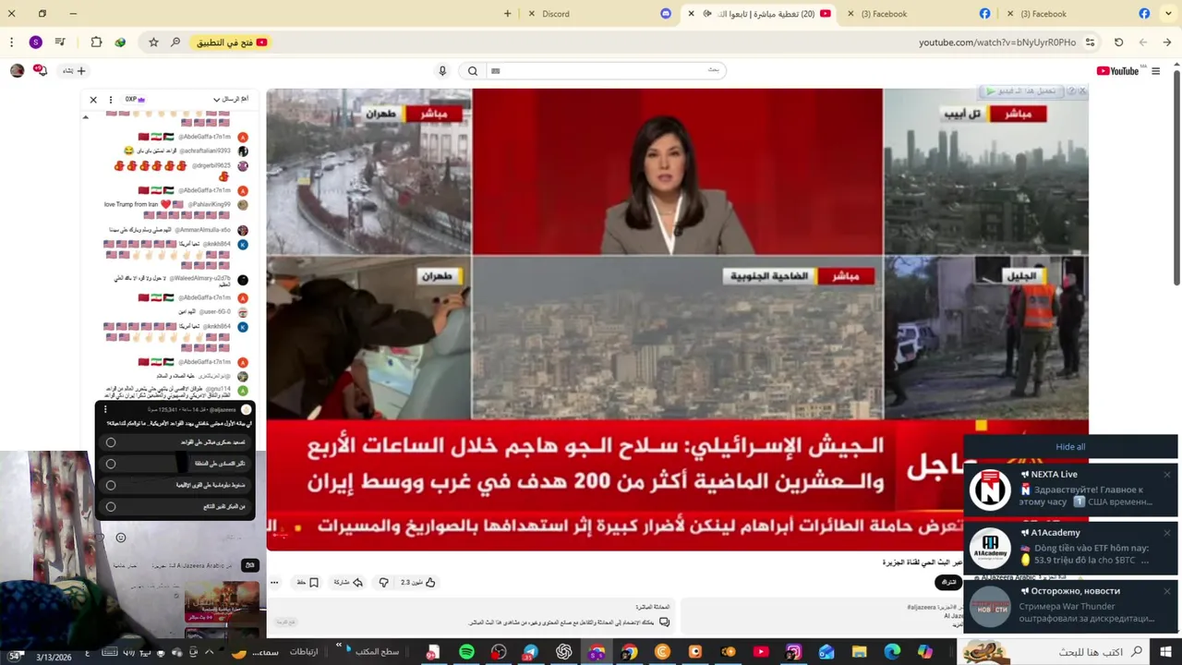Open Chrome's three-dot menu

(x=11, y=42)
